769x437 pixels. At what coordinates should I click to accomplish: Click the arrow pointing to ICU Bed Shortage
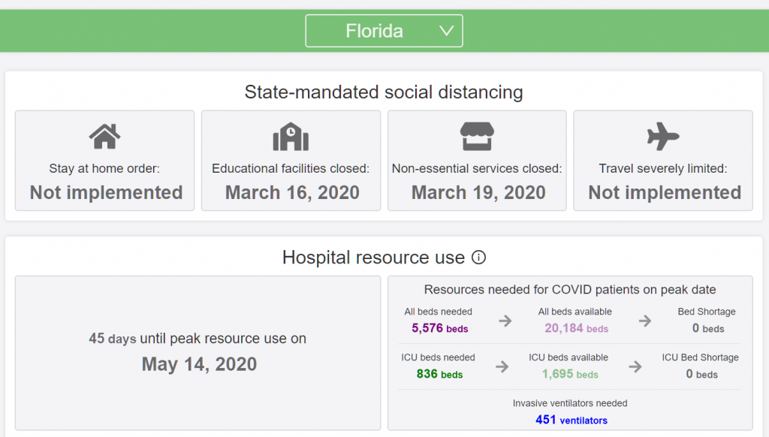tap(635, 367)
